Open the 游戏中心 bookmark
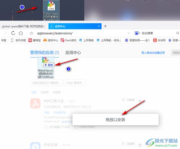Image resolution: width=180 pixels, height=149 pixels. 51,40
